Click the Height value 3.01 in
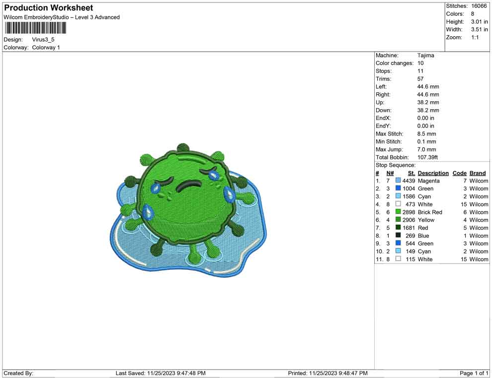The image size is (492, 378). [x=480, y=22]
